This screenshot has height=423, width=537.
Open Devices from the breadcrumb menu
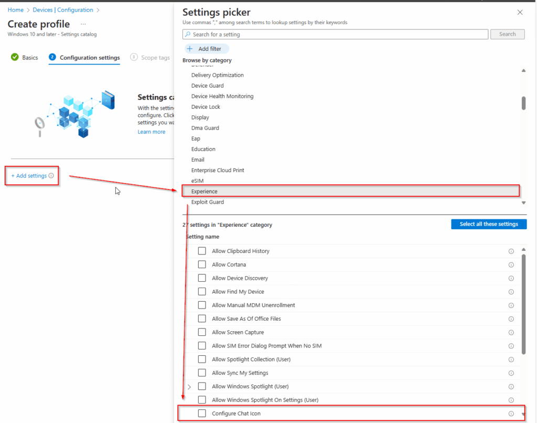point(42,9)
